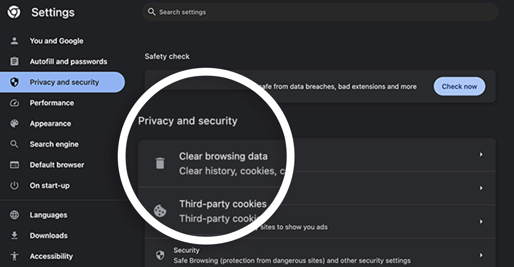Expand the Security row arrow
The image size is (514, 267).
click(481, 255)
